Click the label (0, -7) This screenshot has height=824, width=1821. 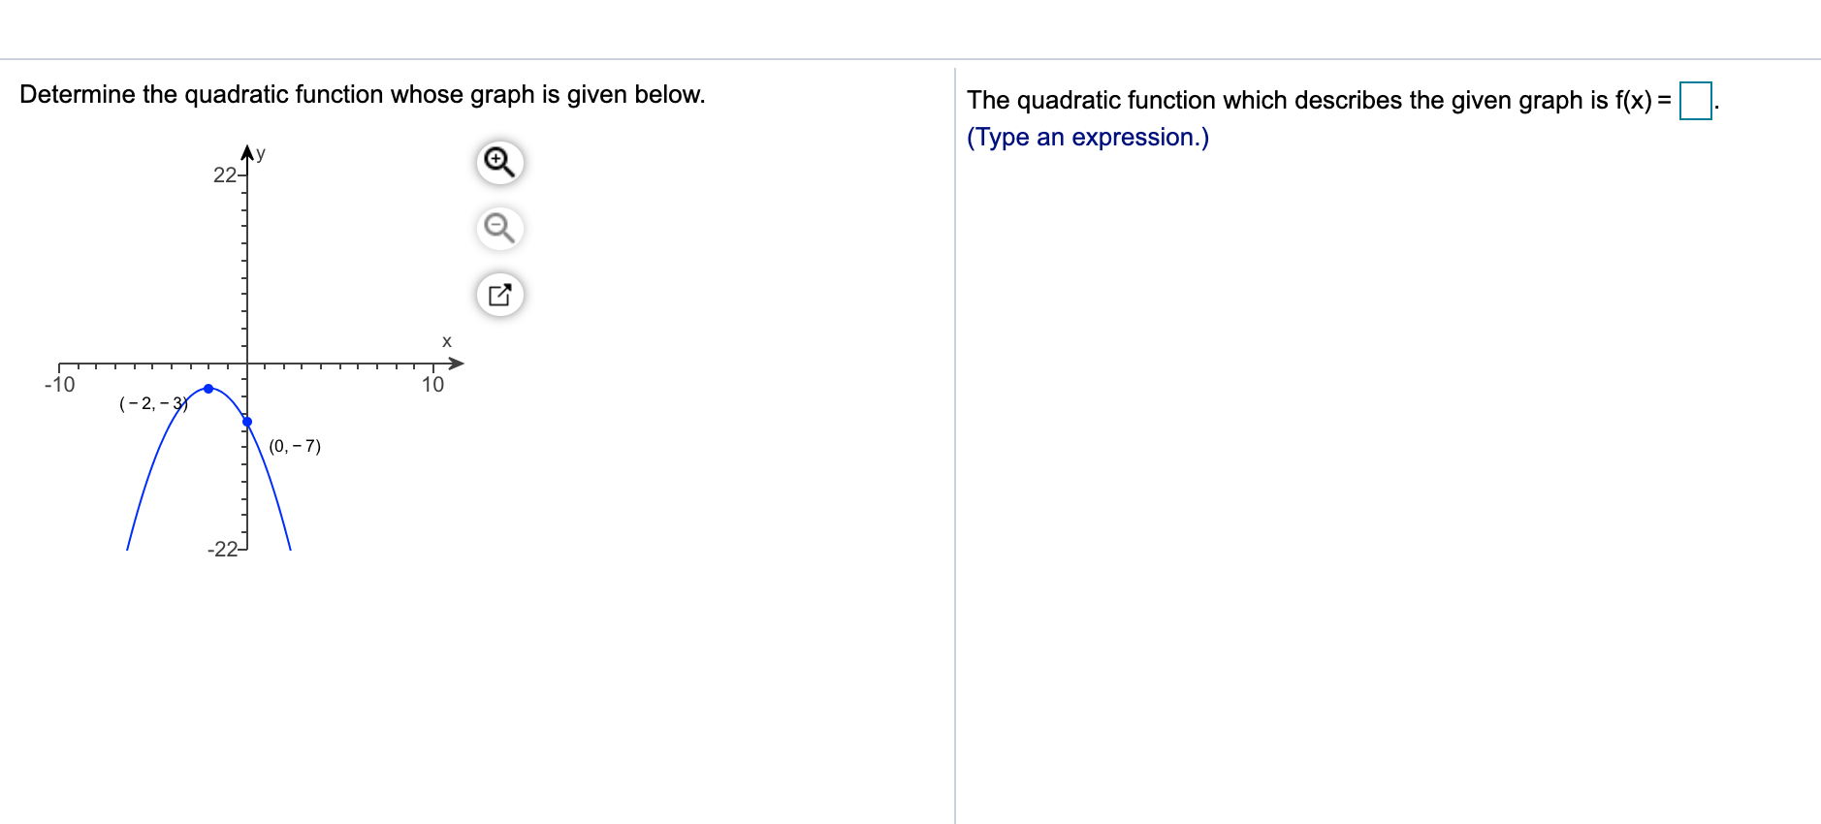click(294, 446)
